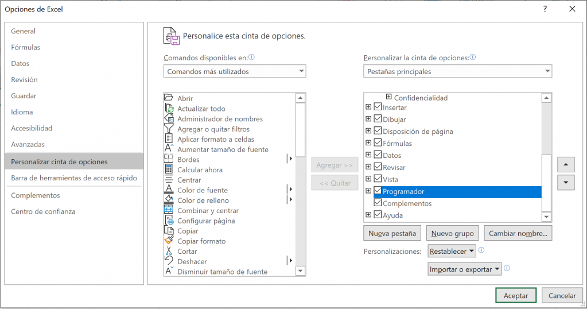Screen dimensions: 587x309
Task: Open the Fórmulas options category in the sidebar
Action: pos(74,47)
